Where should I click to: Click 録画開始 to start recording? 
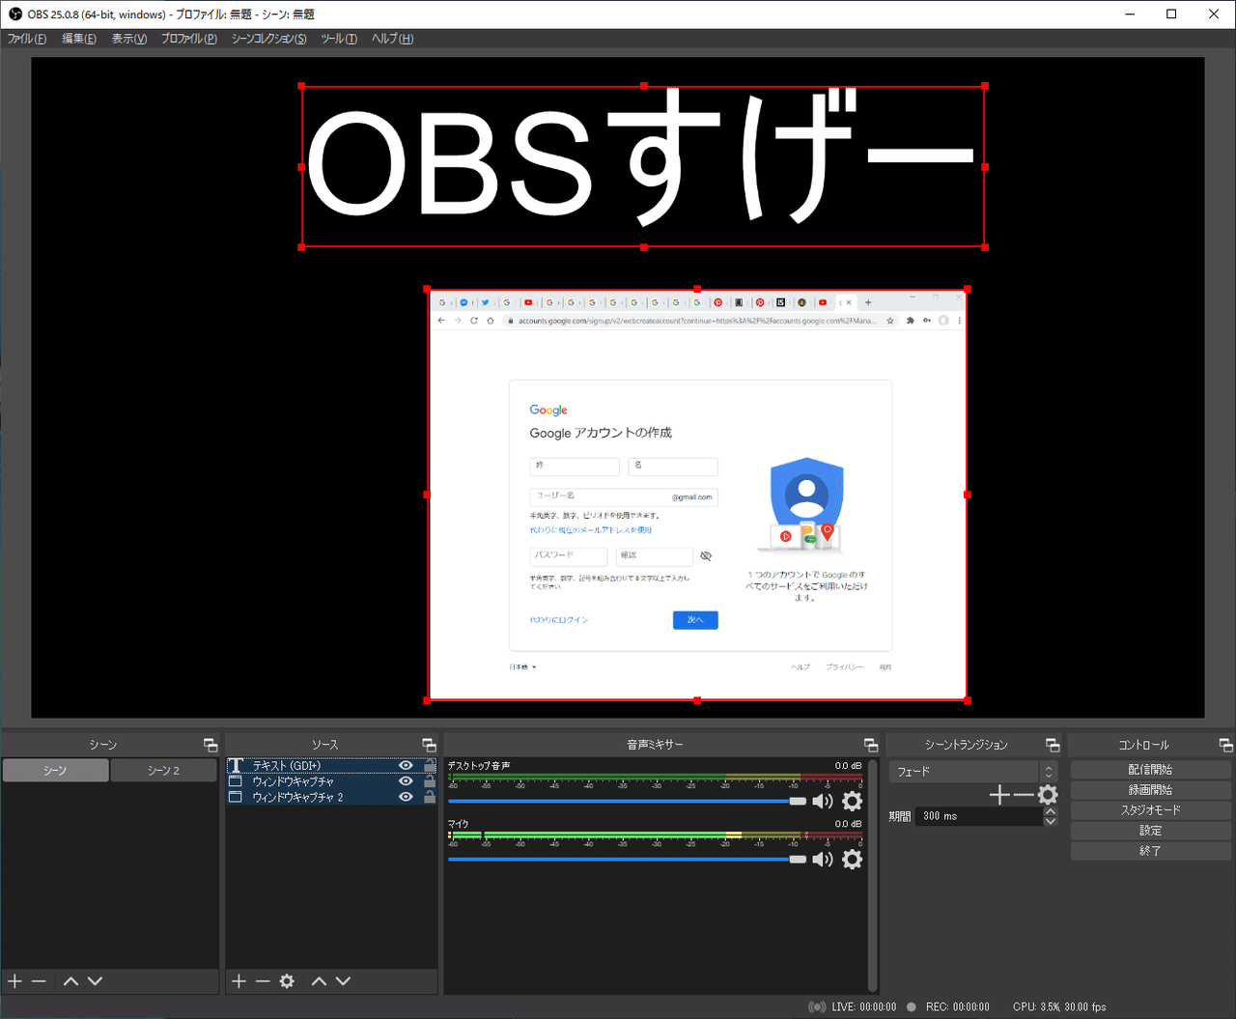coord(1150,790)
